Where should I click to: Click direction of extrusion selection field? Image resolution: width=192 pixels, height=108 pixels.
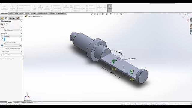click(13, 39)
